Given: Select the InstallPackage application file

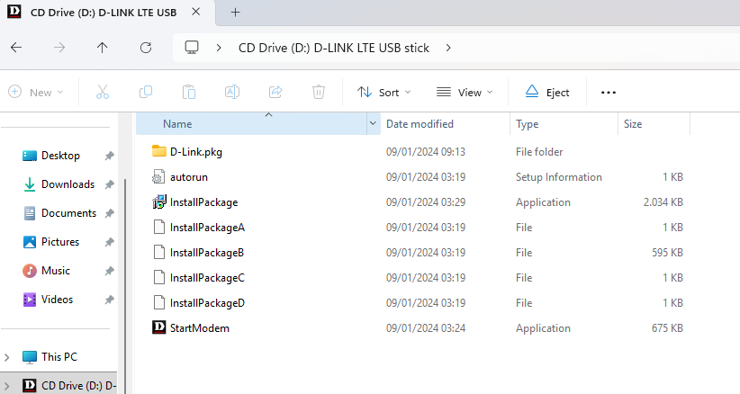Looking at the screenshot, I should (203, 202).
